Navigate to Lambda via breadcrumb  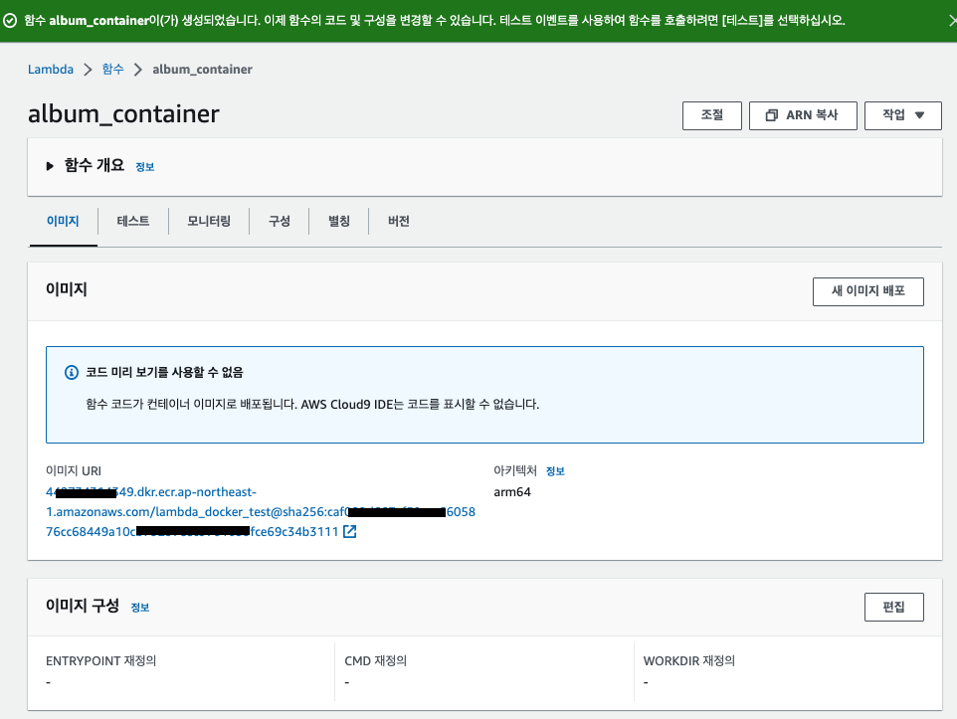pos(51,69)
